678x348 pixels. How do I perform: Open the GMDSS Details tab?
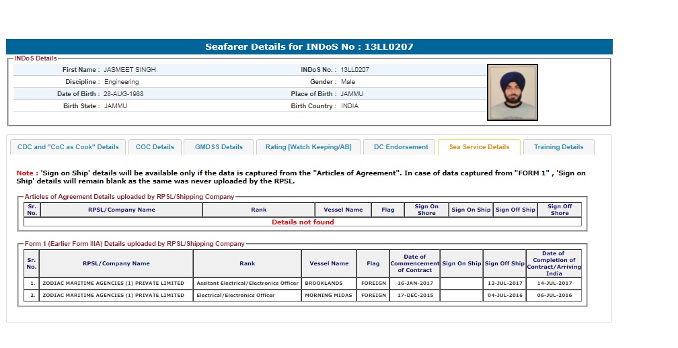[x=219, y=147]
